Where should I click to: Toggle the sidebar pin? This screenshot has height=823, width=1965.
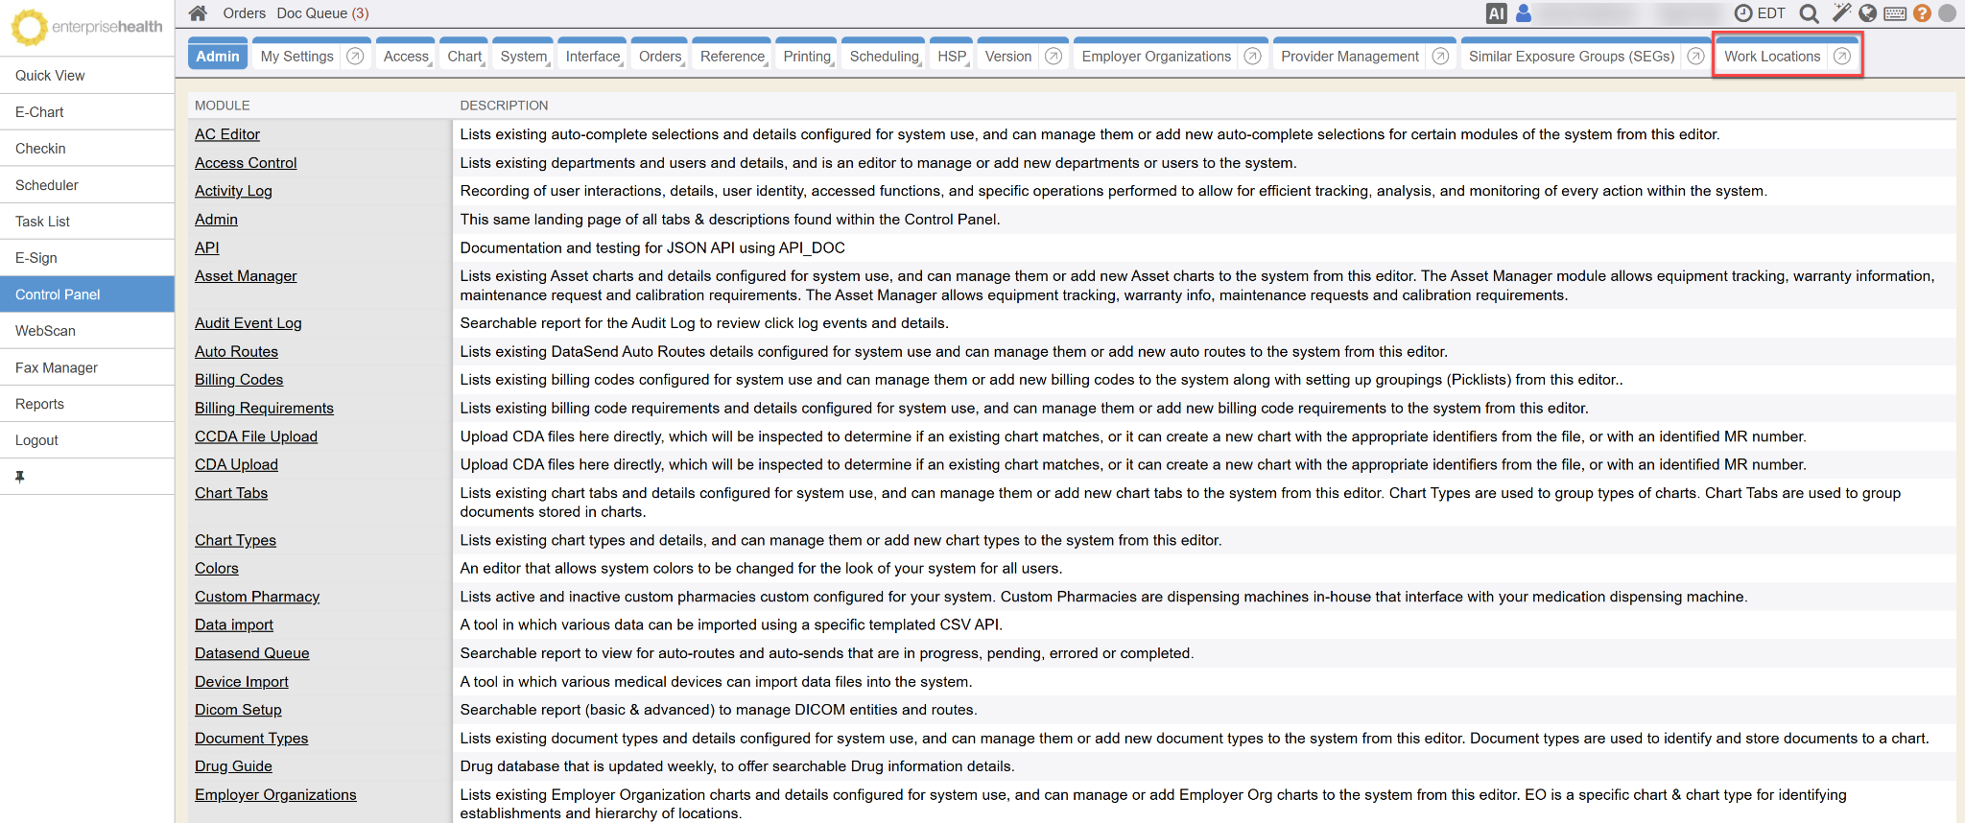20,477
